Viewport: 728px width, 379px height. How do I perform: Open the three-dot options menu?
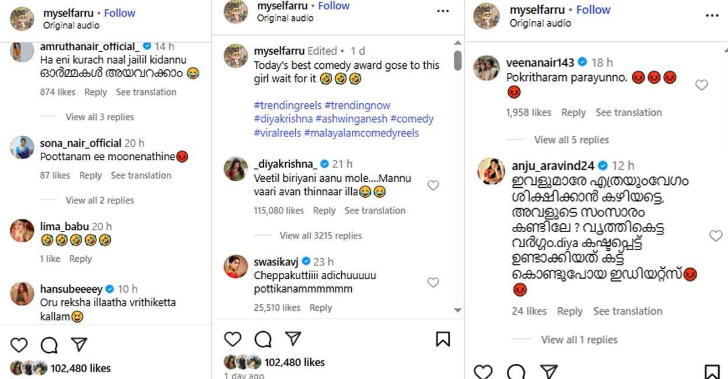point(443,10)
